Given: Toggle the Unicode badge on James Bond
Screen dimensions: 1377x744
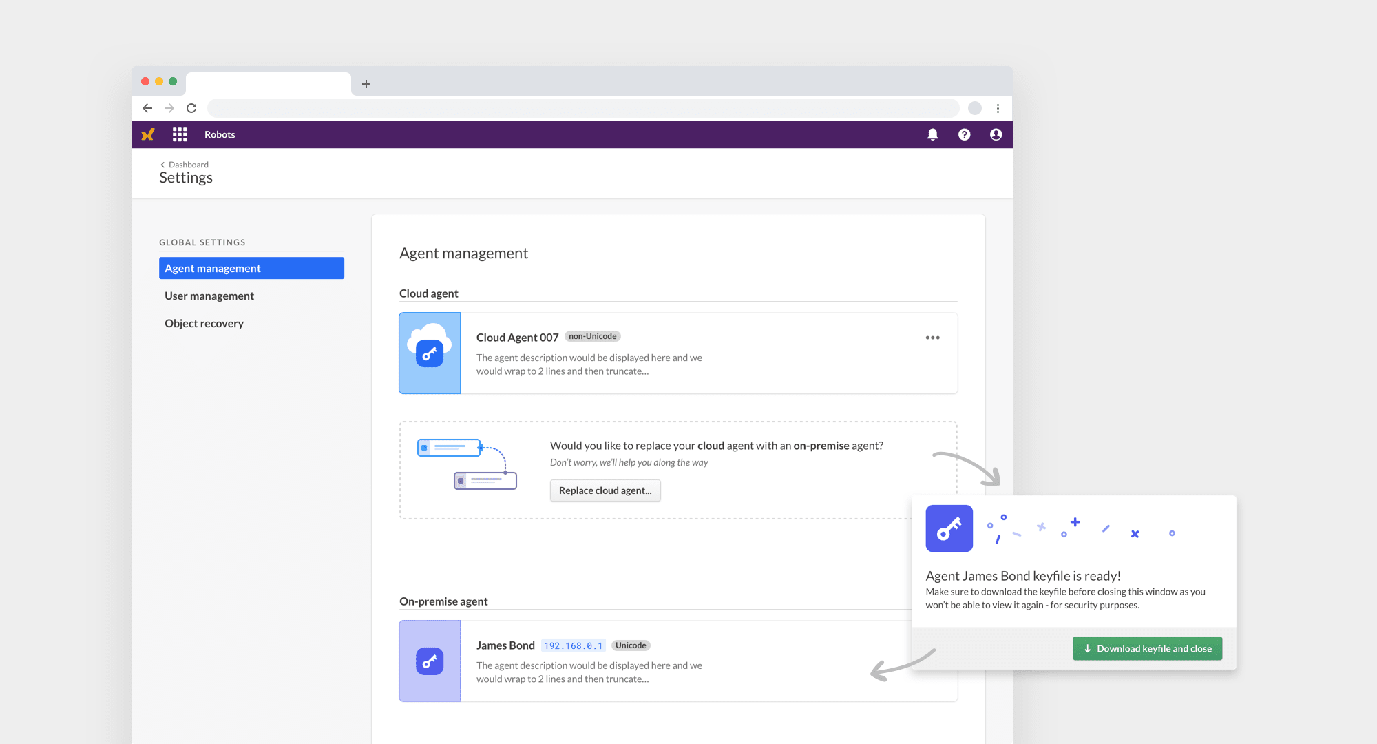Looking at the screenshot, I should point(630,645).
